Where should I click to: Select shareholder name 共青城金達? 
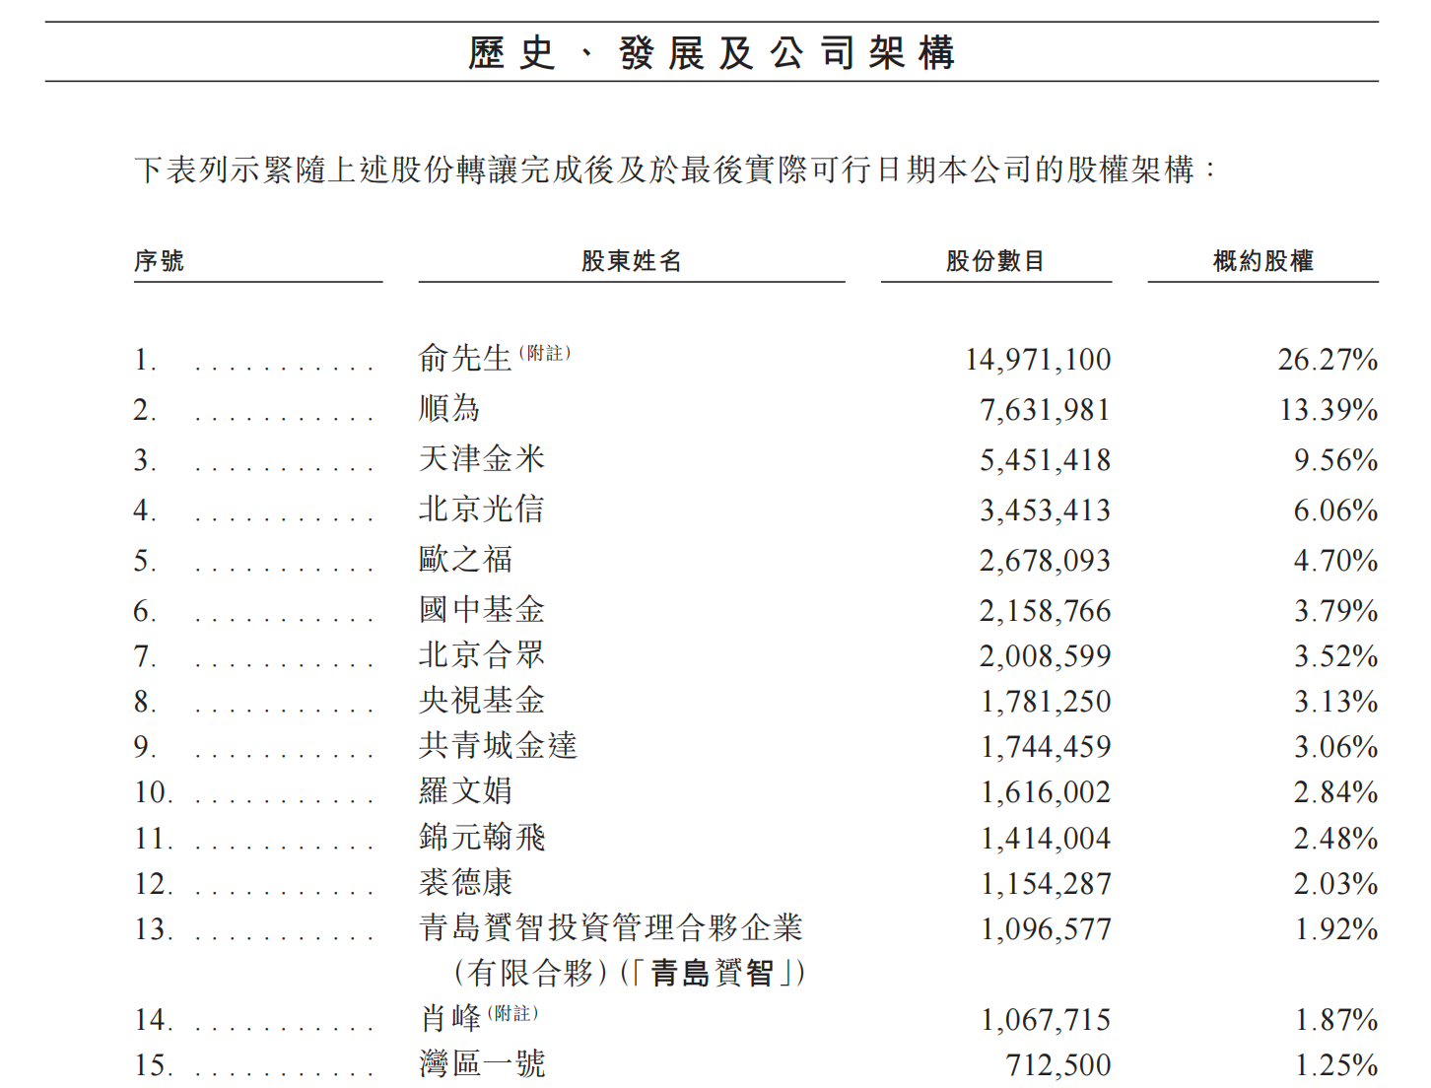[x=498, y=746]
